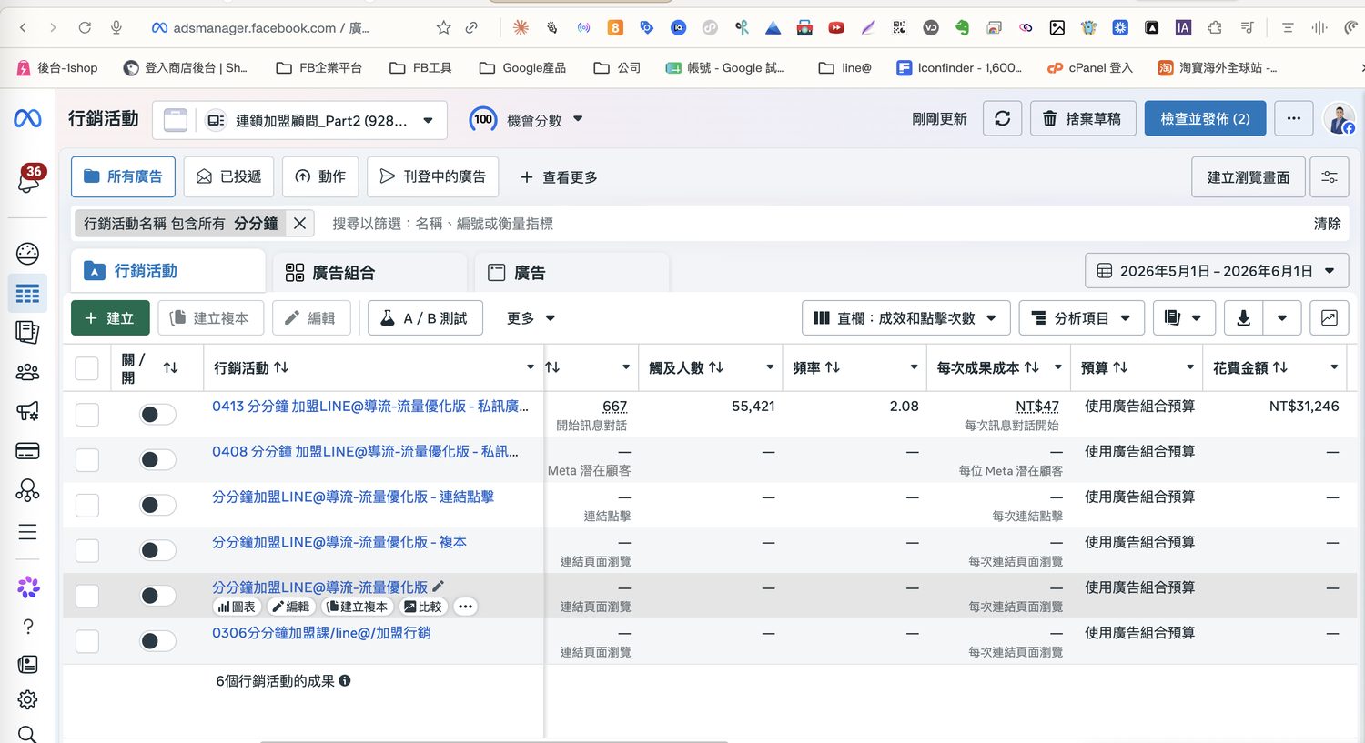Toggle the 0413 campaign on/off switch

[x=157, y=414]
